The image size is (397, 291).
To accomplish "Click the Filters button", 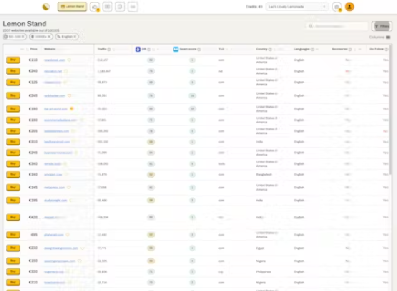I will [382, 26].
